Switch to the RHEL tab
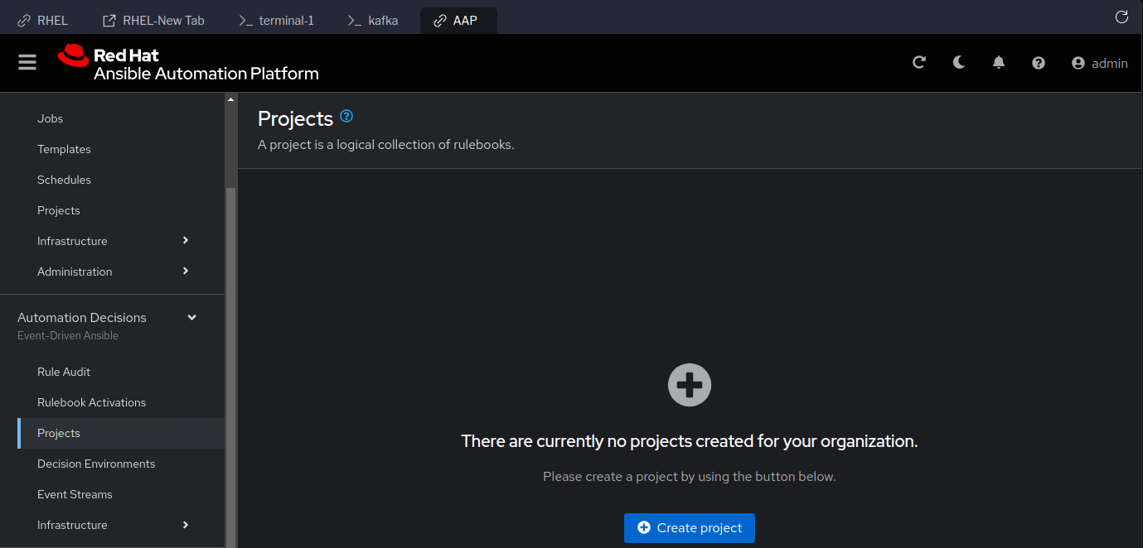 [43, 21]
